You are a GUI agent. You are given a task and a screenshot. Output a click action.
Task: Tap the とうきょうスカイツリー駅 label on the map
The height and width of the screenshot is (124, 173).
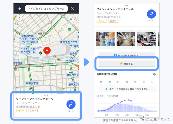coord(28,50)
